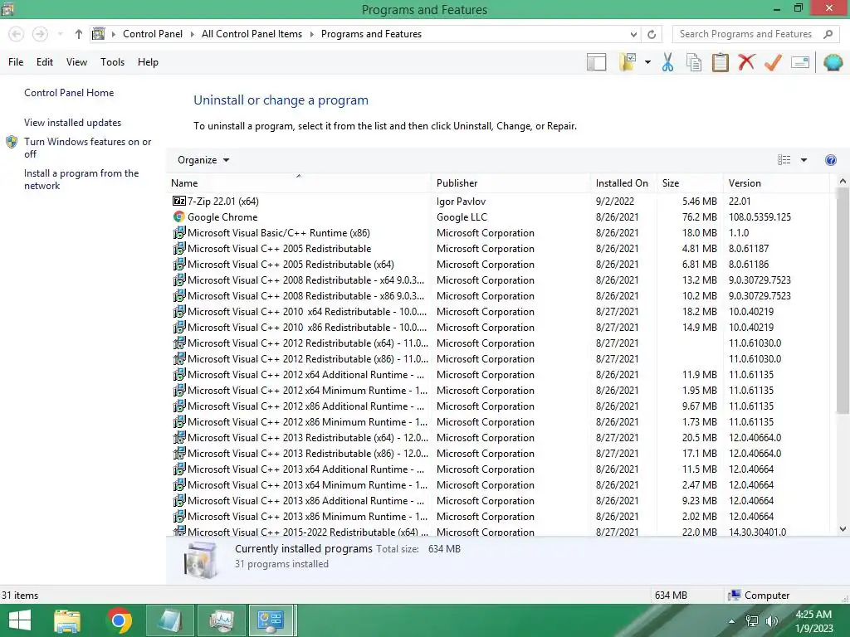The height and width of the screenshot is (637, 850).
Task: Toggle the navigation pane layout icon
Action: click(596, 62)
